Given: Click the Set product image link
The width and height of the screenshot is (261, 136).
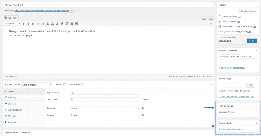Looking at the screenshot, I should click(x=227, y=112).
